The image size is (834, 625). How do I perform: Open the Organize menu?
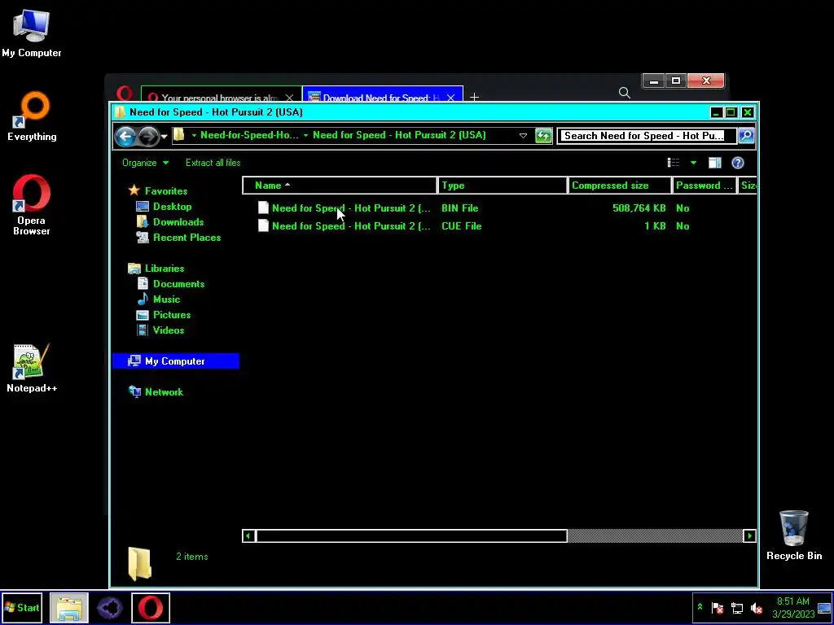coord(145,163)
